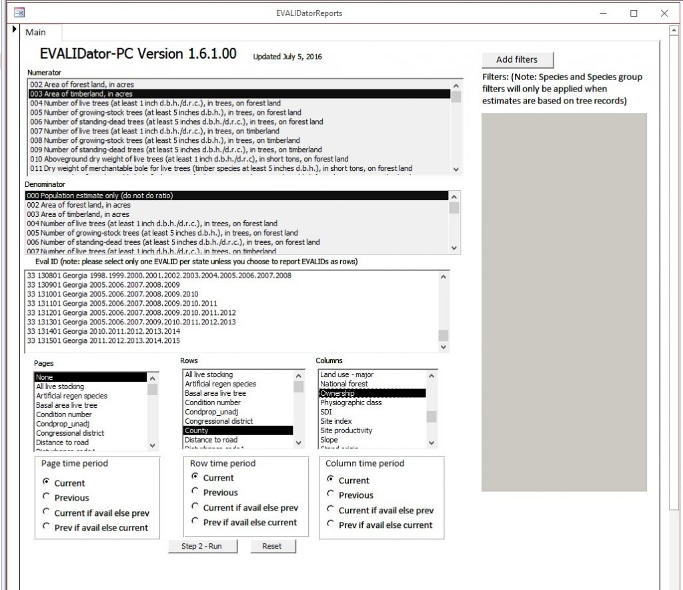
Task: Click Rows list scroll up arrow
Action: [x=298, y=376]
